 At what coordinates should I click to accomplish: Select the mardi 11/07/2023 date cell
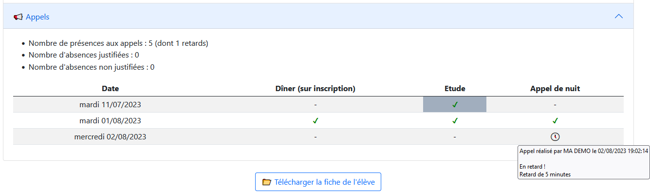(111, 104)
